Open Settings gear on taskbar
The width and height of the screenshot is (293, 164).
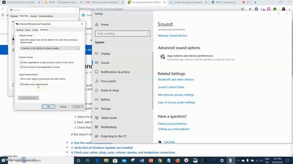(222, 161)
